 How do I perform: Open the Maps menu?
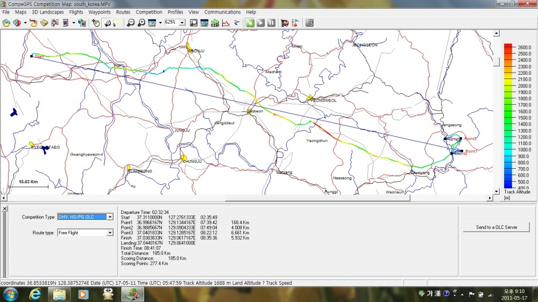click(x=20, y=12)
